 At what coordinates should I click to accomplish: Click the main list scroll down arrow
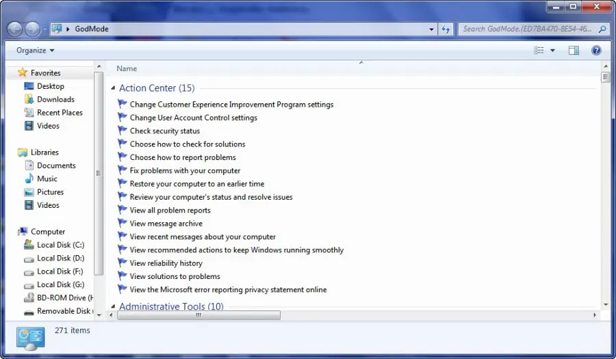pyautogui.click(x=606, y=304)
